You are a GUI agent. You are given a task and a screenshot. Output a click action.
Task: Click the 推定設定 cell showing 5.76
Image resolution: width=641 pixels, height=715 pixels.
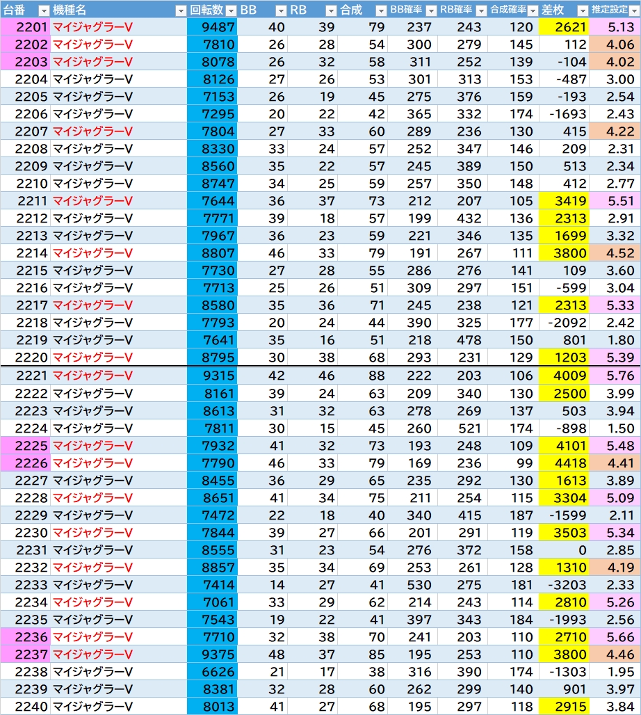pos(615,376)
